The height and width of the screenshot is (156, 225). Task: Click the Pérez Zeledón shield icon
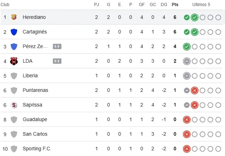point(14,46)
